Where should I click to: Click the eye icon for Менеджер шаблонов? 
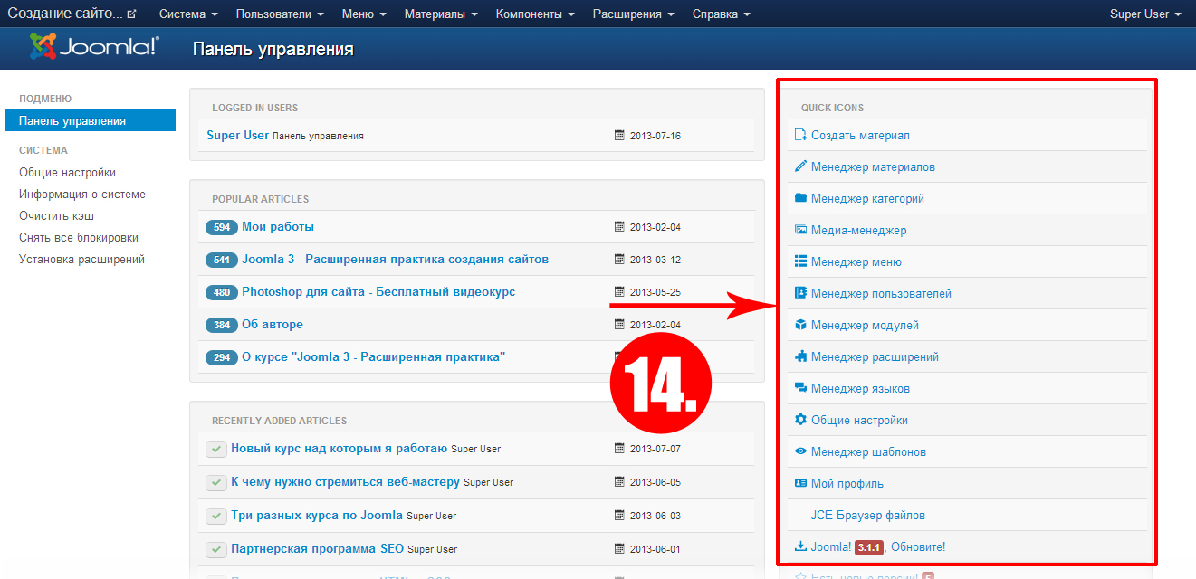(800, 451)
